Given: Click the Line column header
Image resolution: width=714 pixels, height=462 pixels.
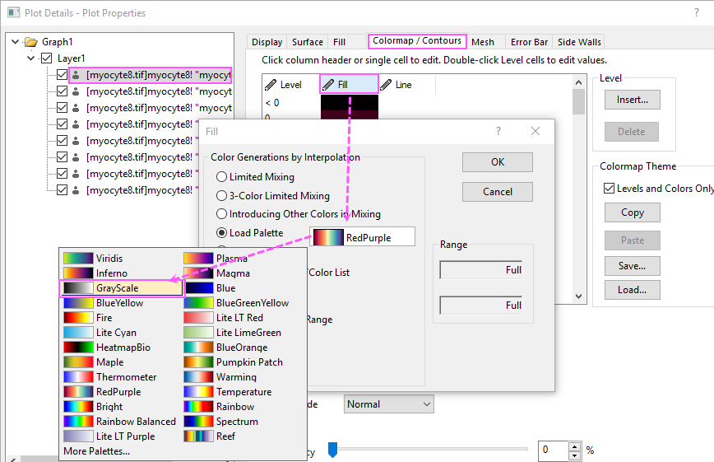Looking at the screenshot, I should point(406,84).
